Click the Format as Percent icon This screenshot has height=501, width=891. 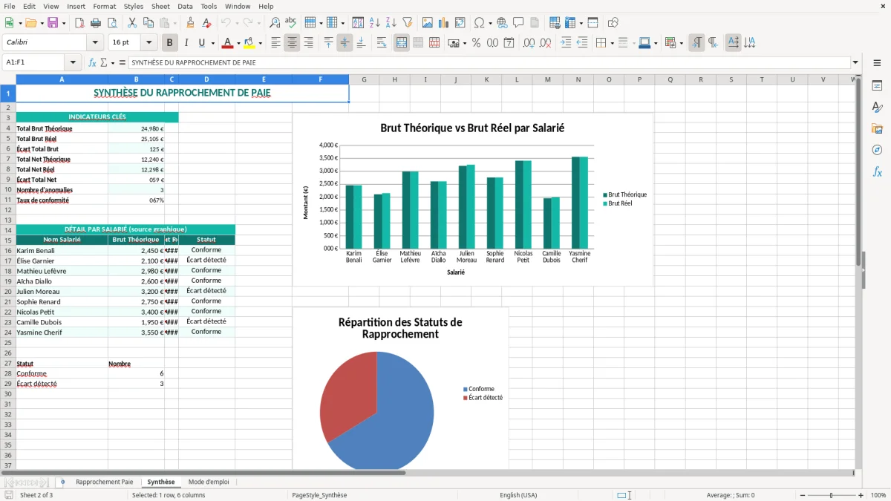(x=476, y=43)
